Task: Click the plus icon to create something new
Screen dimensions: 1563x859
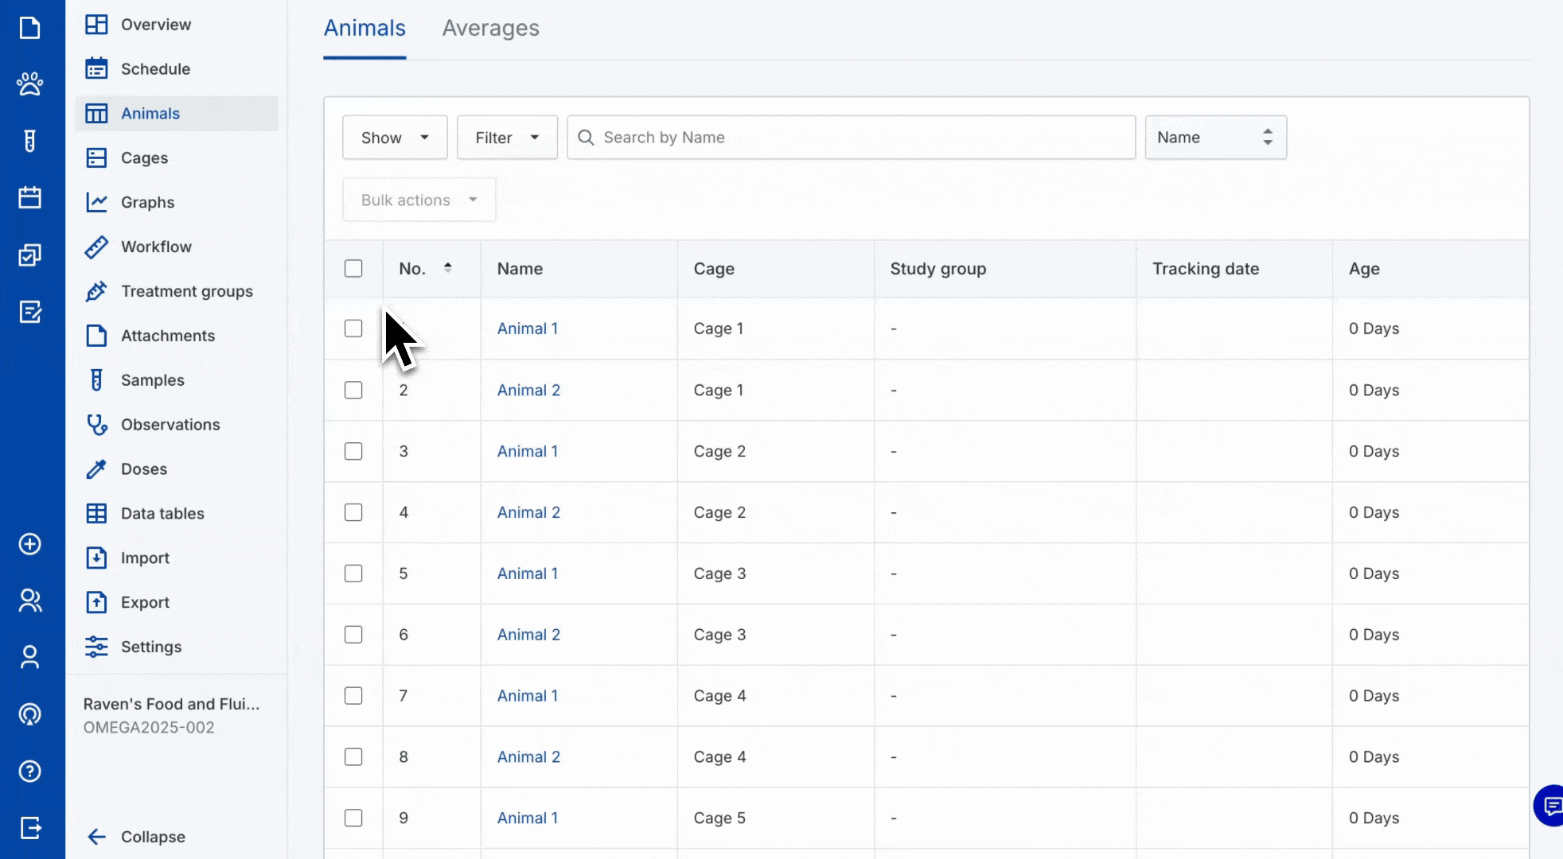Action: click(x=30, y=545)
